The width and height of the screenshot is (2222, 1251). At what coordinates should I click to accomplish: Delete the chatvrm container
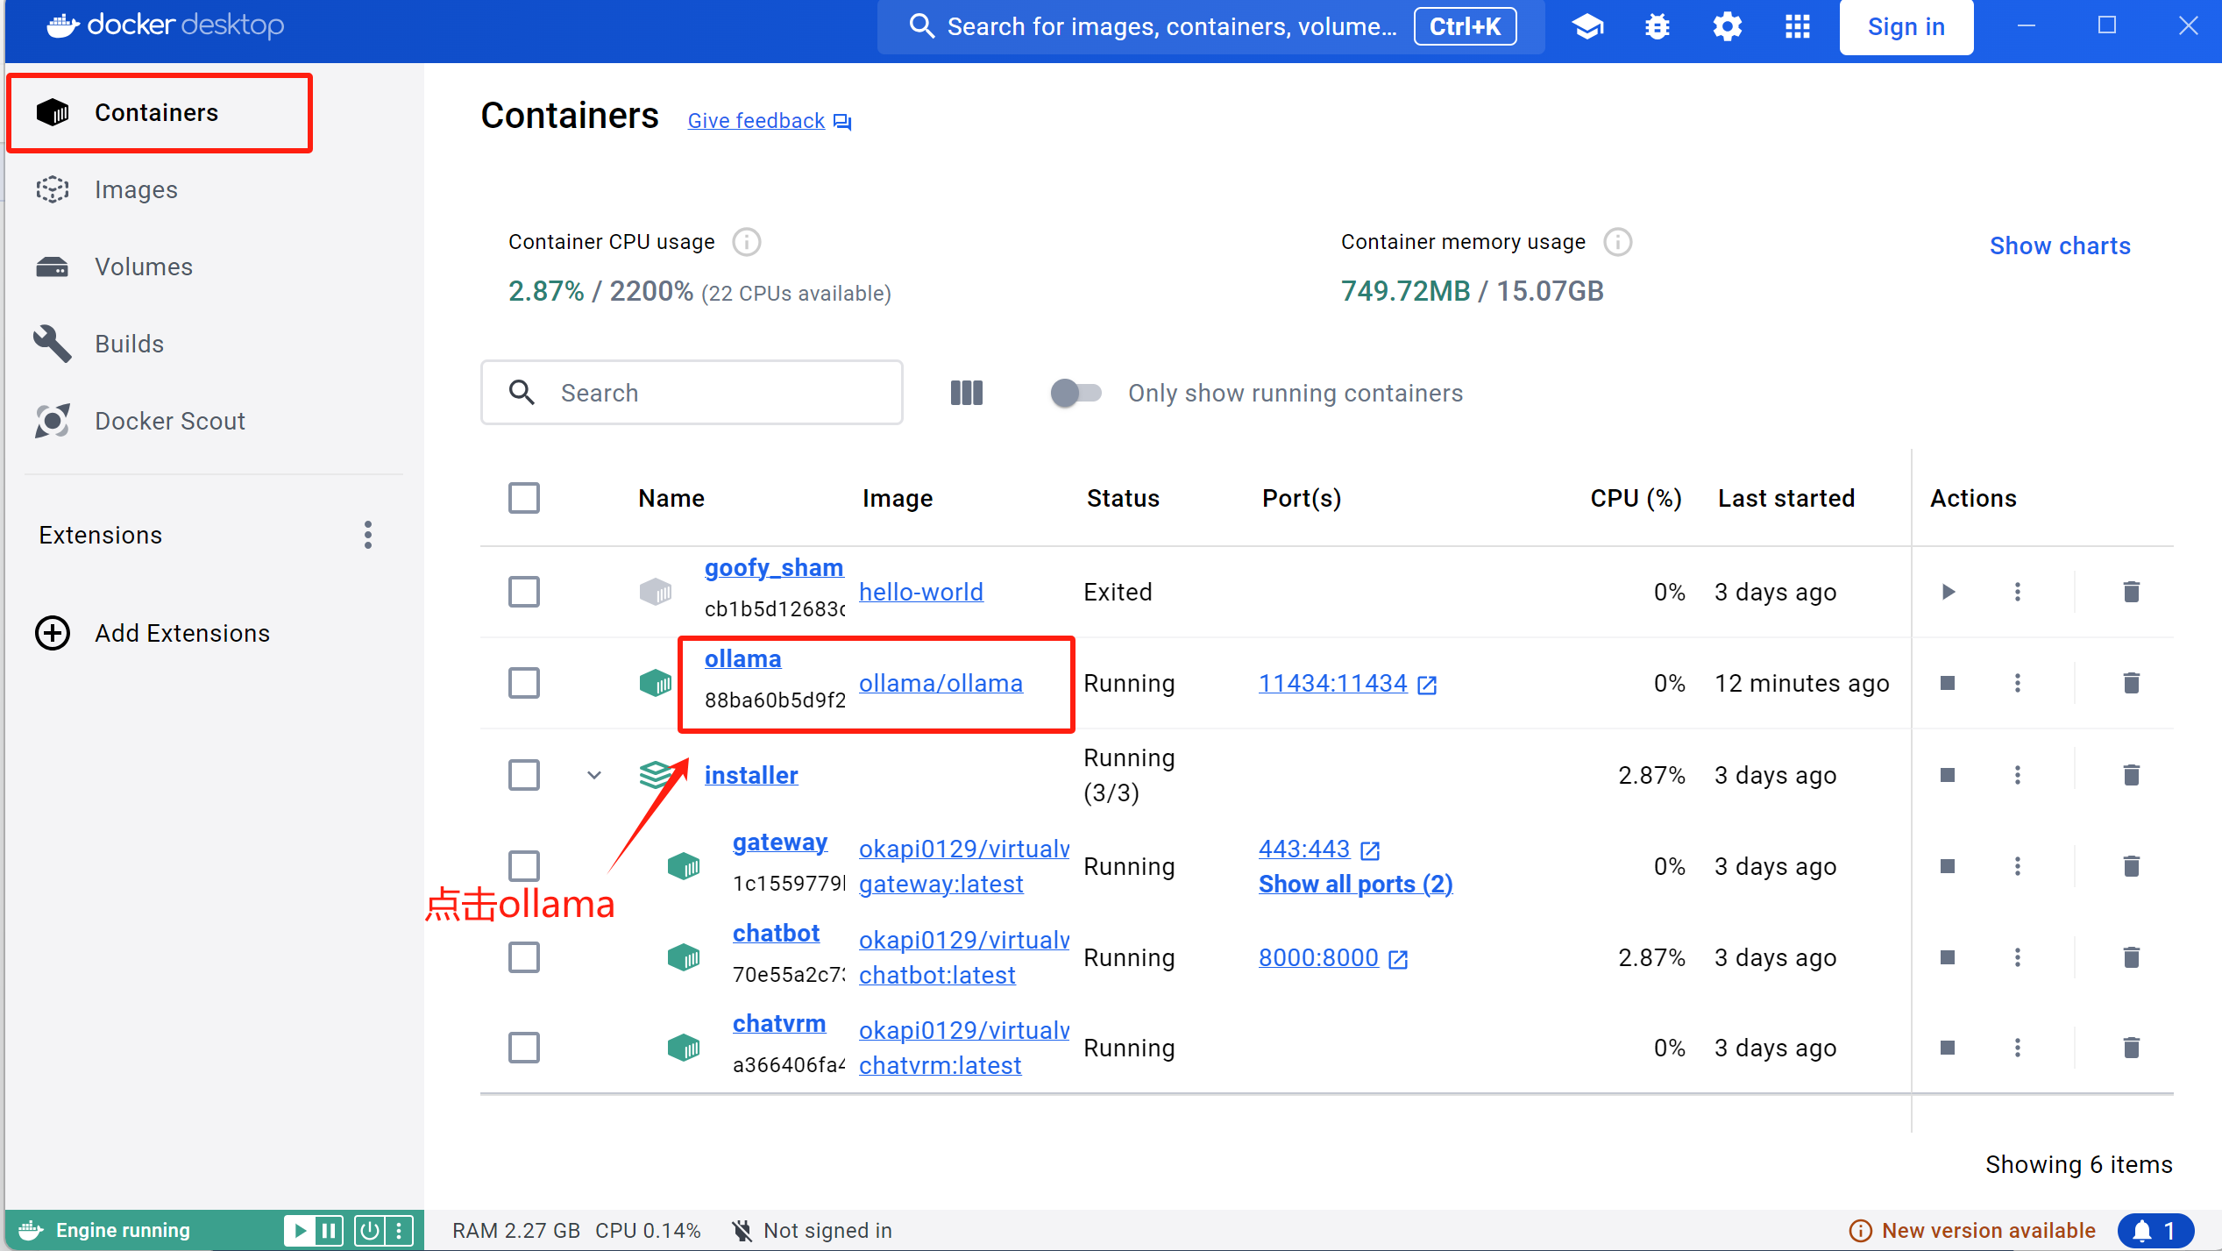coord(2132,1048)
